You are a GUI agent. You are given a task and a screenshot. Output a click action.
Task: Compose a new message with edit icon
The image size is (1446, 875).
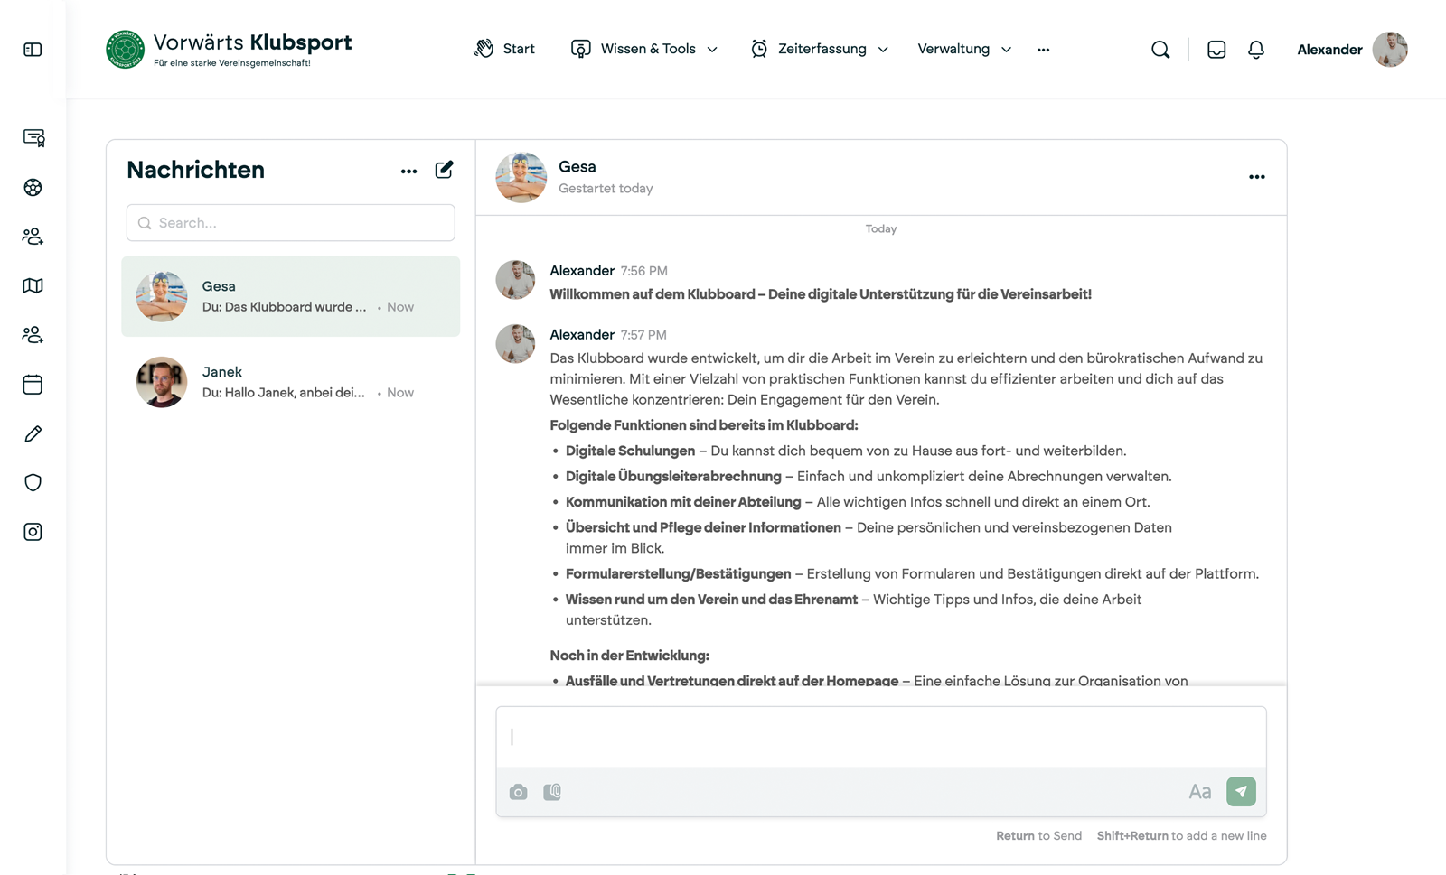pyautogui.click(x=444, y=170)
